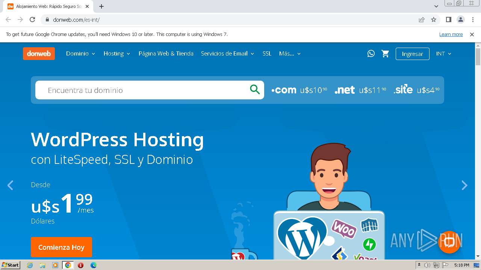Open the SSL menu item

tap(267, 54)
